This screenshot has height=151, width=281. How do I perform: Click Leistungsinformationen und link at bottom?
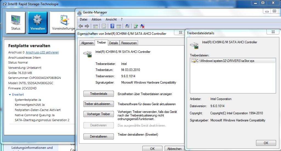pos(32,148)
